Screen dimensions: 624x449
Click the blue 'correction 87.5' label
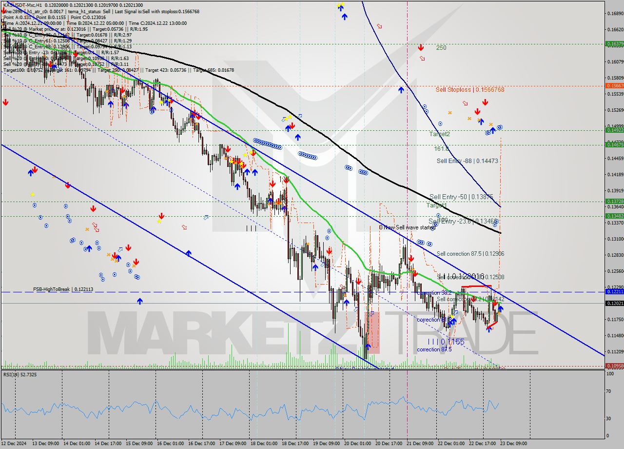[434, 349]
